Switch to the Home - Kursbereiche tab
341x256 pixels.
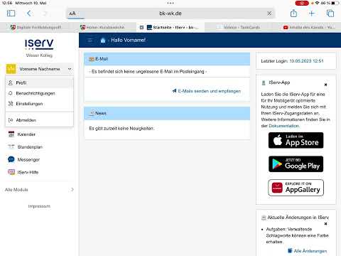[102, 27]
